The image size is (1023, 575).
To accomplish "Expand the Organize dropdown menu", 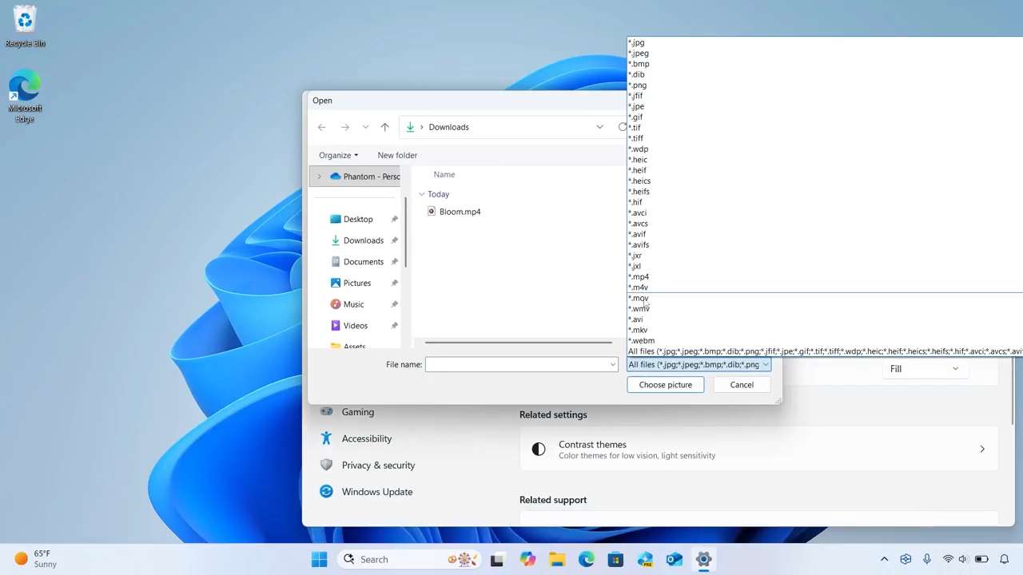I will pyautogui.click(x=338, y=155).
